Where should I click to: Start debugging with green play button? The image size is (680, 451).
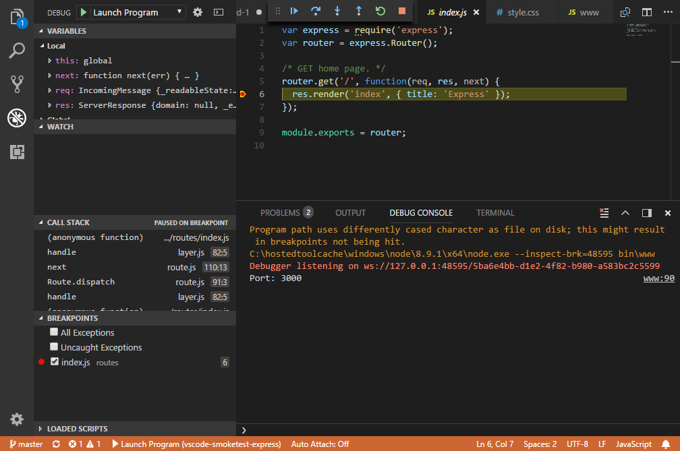tap(83, 12)
